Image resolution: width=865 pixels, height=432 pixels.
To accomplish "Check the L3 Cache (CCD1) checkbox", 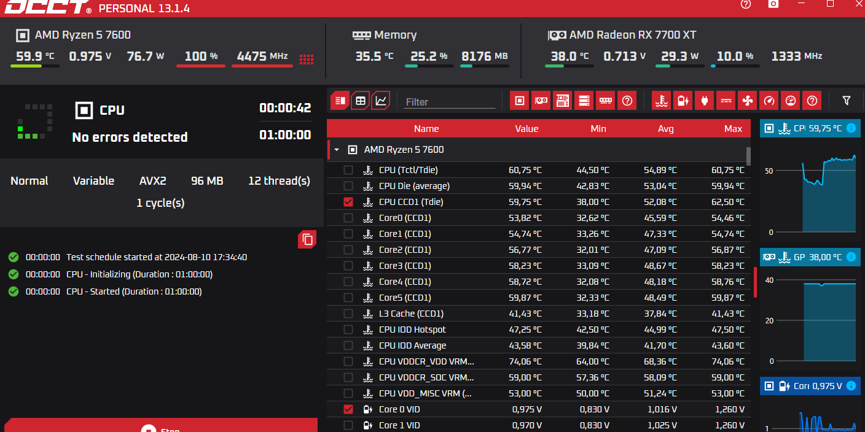I will pos(348,314).
